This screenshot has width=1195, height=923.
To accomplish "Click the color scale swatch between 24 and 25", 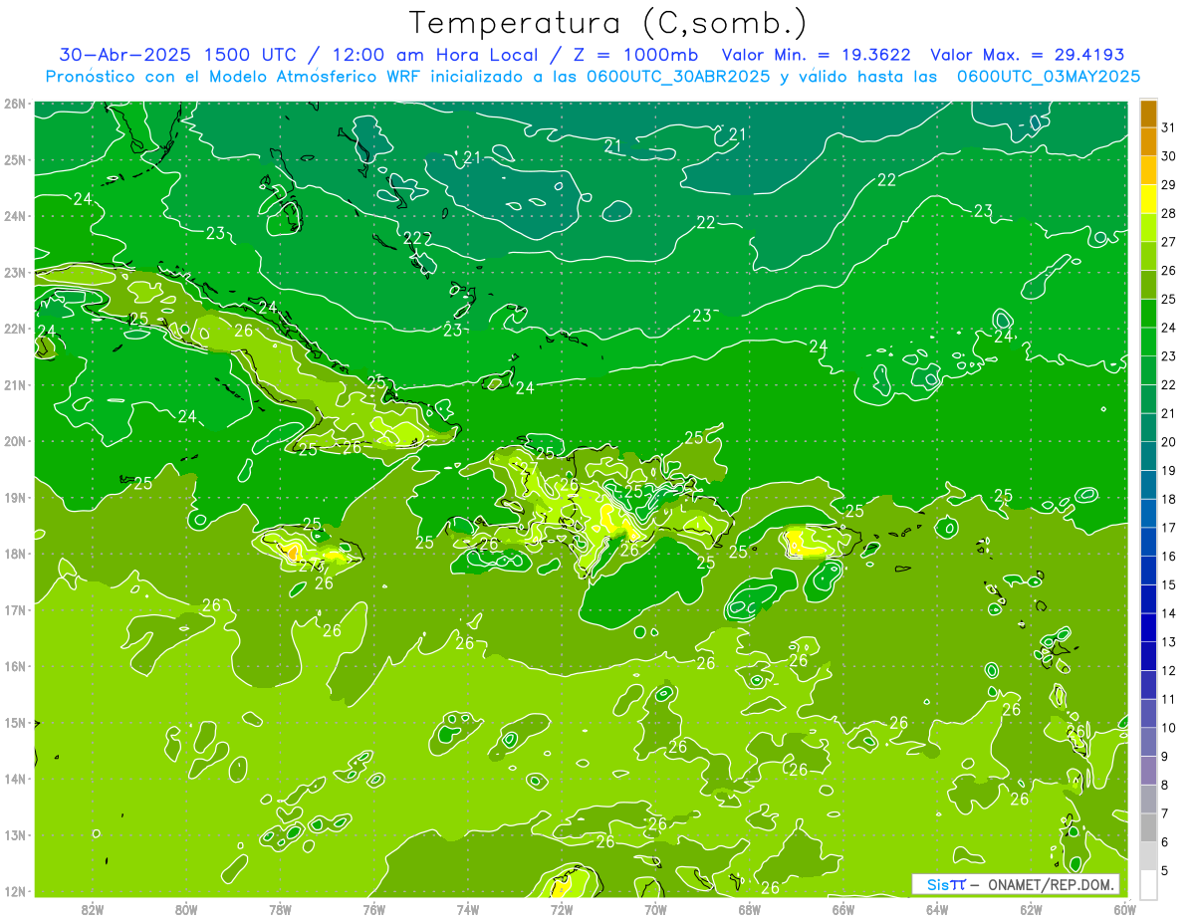I will pos(1148,314).
